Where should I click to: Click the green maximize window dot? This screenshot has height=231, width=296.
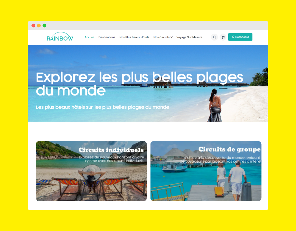[44, 26]
